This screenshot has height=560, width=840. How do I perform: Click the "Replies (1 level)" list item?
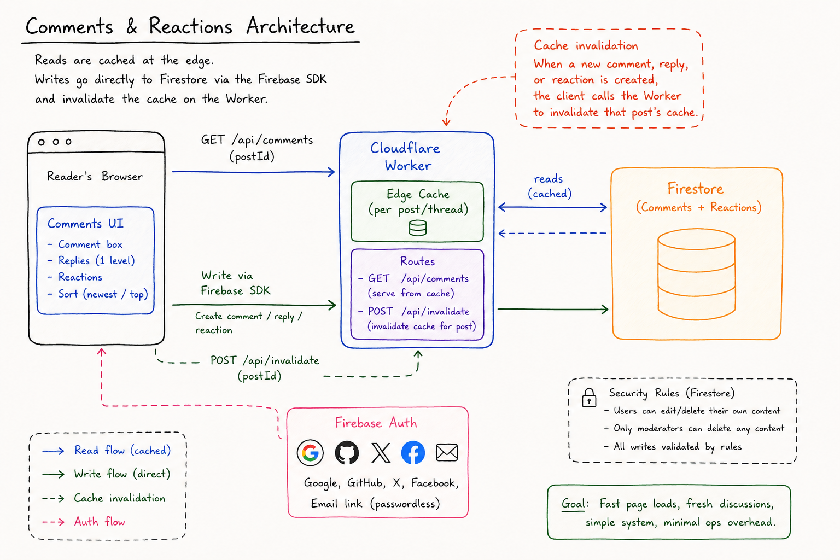(96, 261)
